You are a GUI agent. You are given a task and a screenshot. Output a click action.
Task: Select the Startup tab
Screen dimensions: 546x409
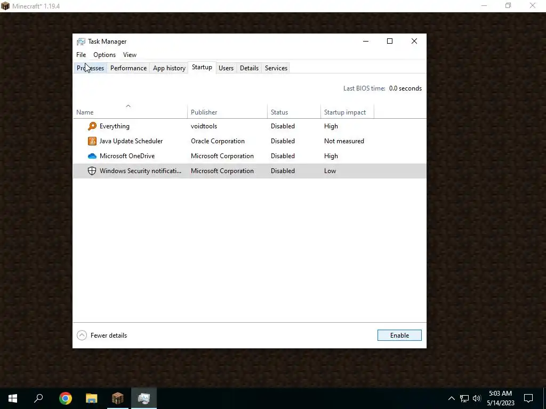202,67
